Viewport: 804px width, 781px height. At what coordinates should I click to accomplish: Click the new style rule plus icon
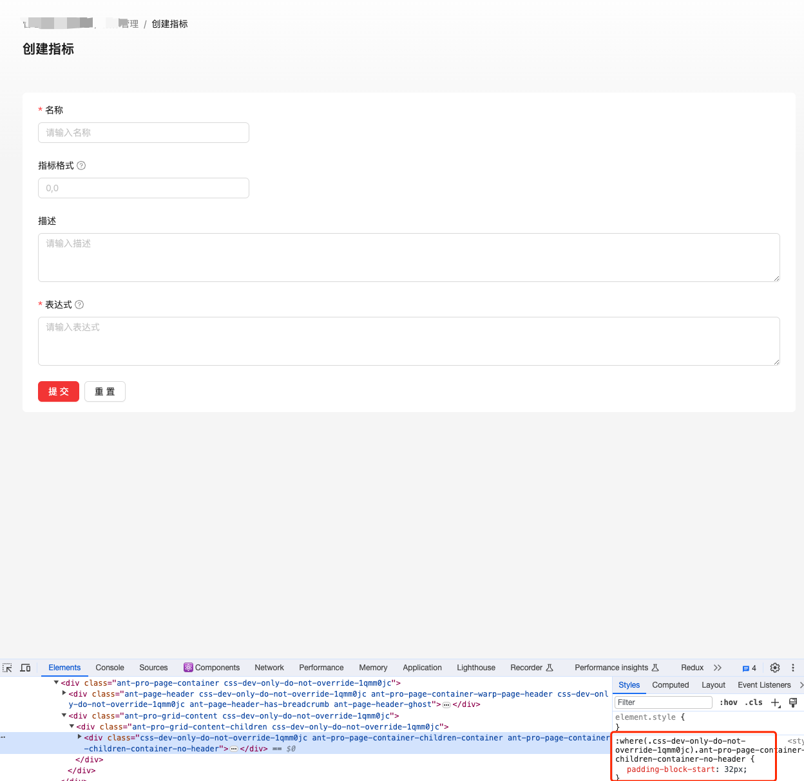point(775,702)
